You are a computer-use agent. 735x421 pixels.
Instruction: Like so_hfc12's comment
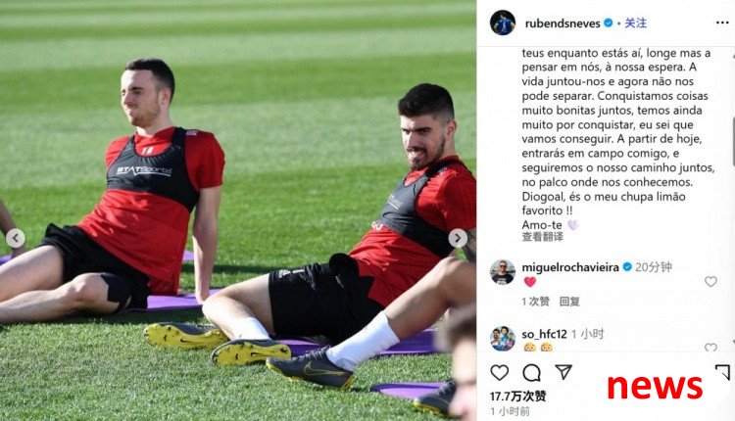pos(710,348)
